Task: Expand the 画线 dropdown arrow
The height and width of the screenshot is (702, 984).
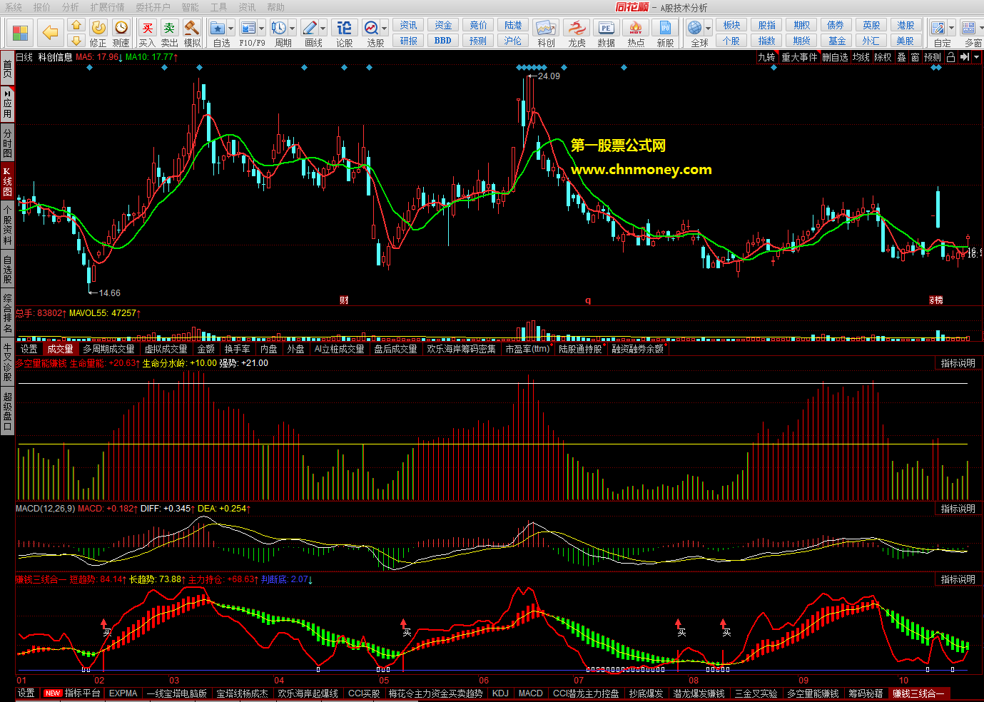Action: point(323,29)
